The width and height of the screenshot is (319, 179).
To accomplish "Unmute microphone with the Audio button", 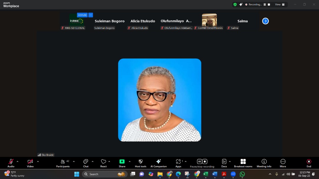I will tap(11, 163).
